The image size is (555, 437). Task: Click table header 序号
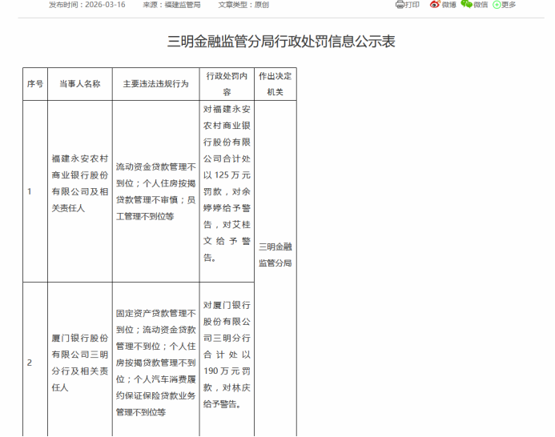tap(35, 84)
